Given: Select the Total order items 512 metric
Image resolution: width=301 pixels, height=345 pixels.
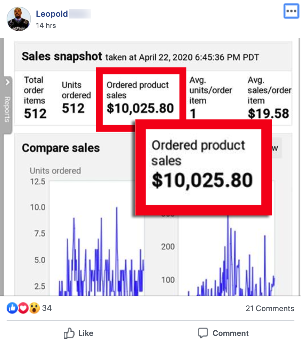Looking at the screenshot, I should pyautogui.click(x=35, y=97).
